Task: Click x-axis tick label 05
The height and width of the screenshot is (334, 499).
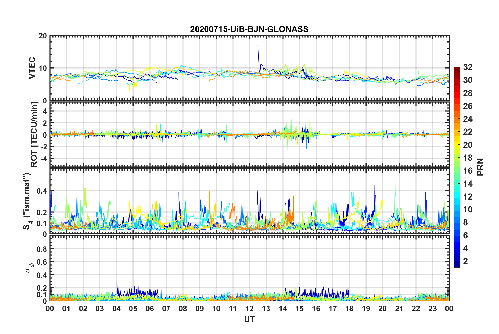Action: [133, 309]
